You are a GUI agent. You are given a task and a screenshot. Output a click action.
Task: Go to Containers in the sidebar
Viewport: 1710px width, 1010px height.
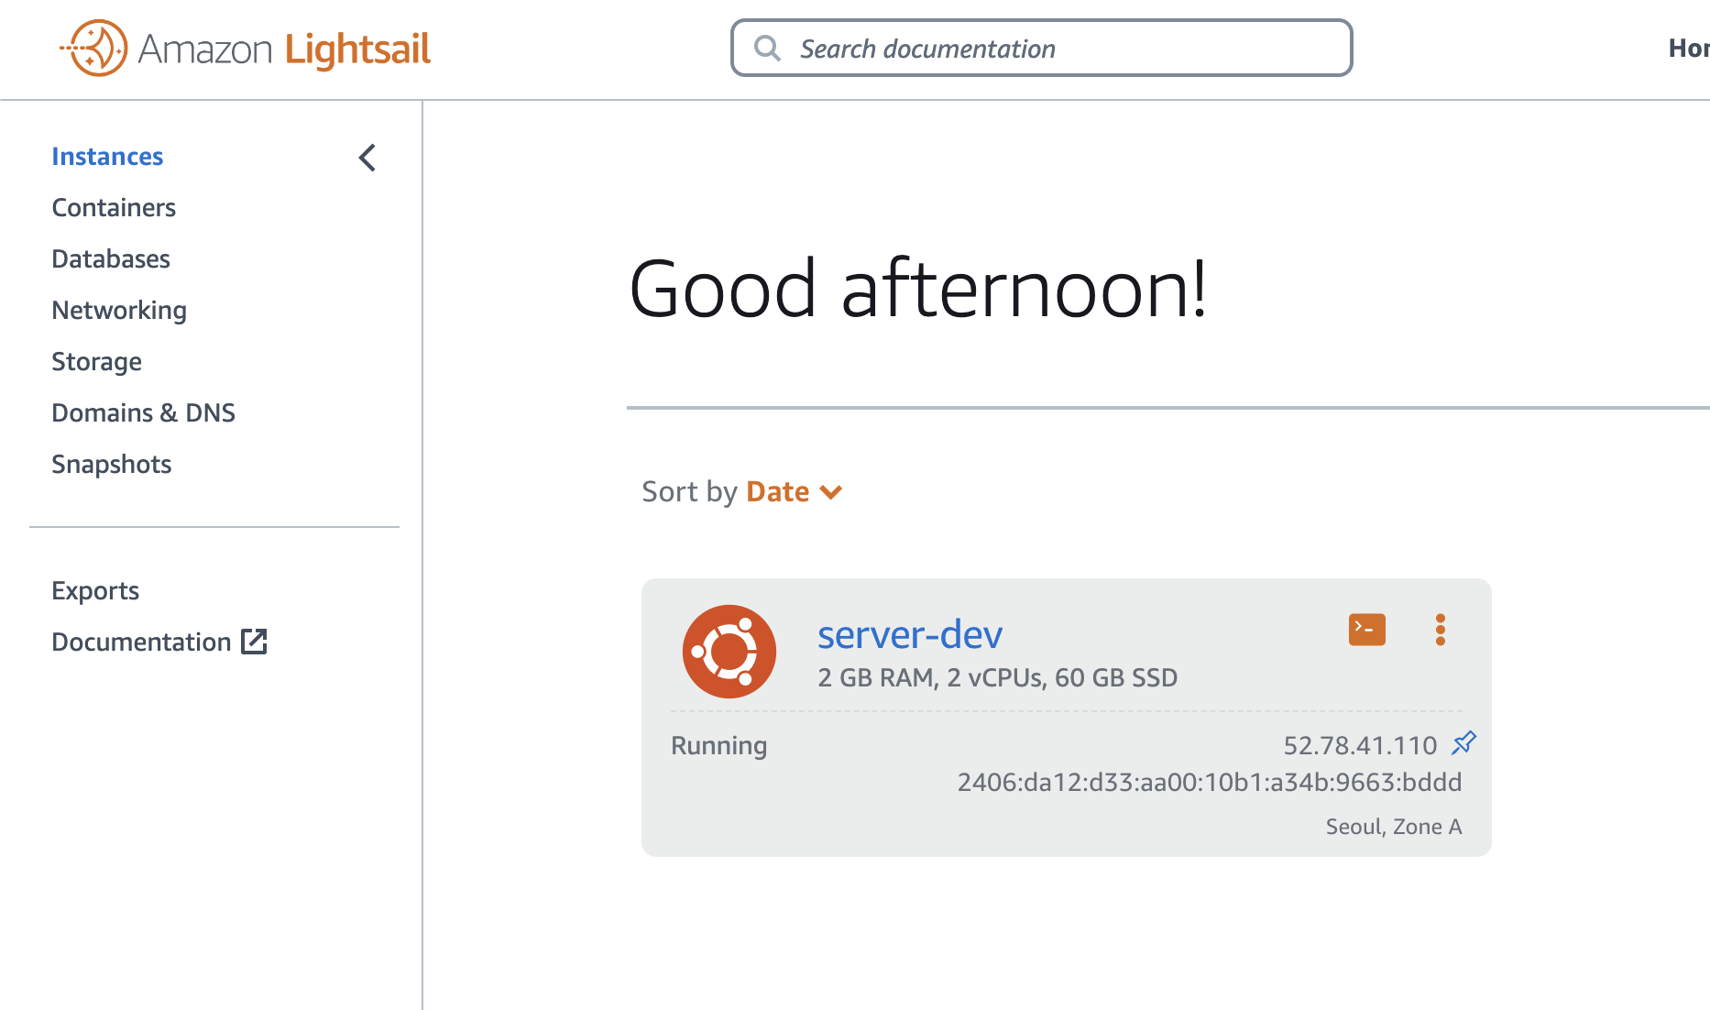tap(114, 208)
